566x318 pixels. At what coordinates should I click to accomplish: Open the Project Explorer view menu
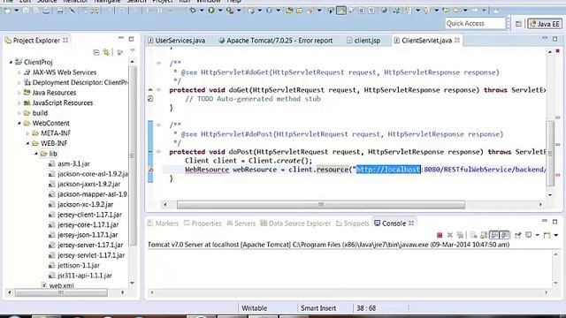[133, 51]
